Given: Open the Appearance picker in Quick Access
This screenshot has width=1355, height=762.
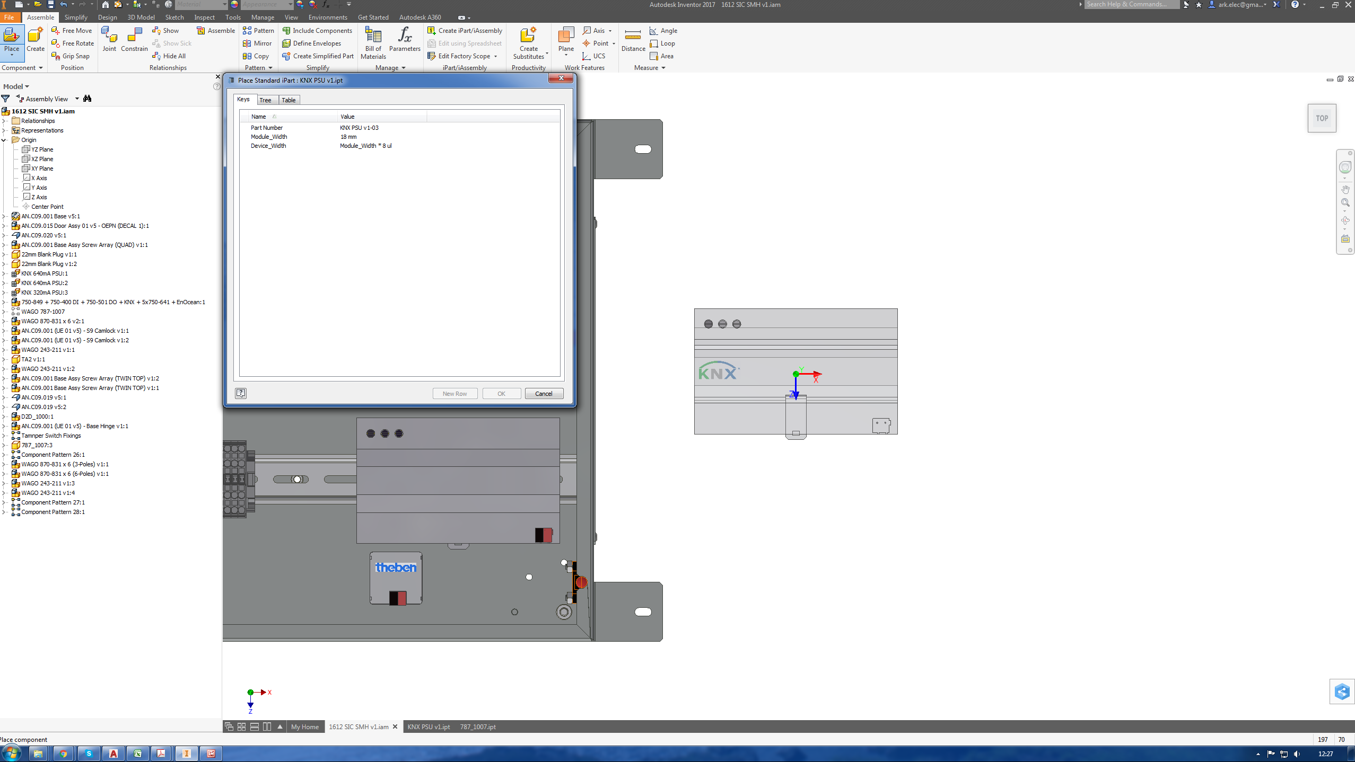Looking at the screenshot, I should [x=290, y=4].
